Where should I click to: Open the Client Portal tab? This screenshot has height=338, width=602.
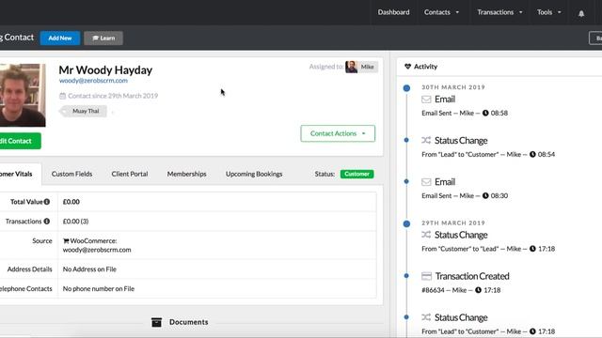point(130,174)
